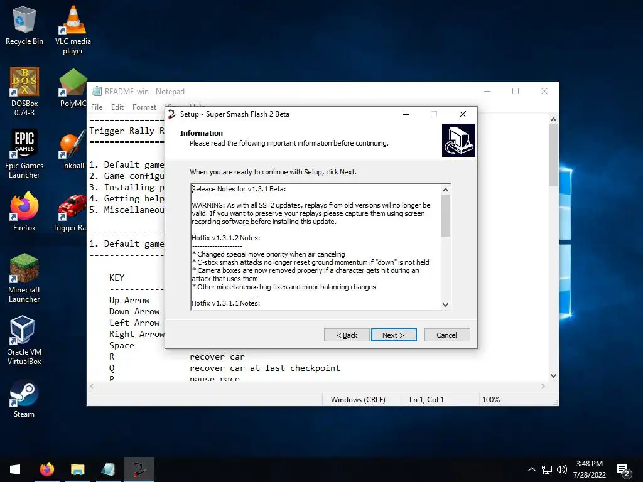The height and width of the screenshot is (482, 643).
Task: Click inside the release notes text box
Action: [316, 246]
